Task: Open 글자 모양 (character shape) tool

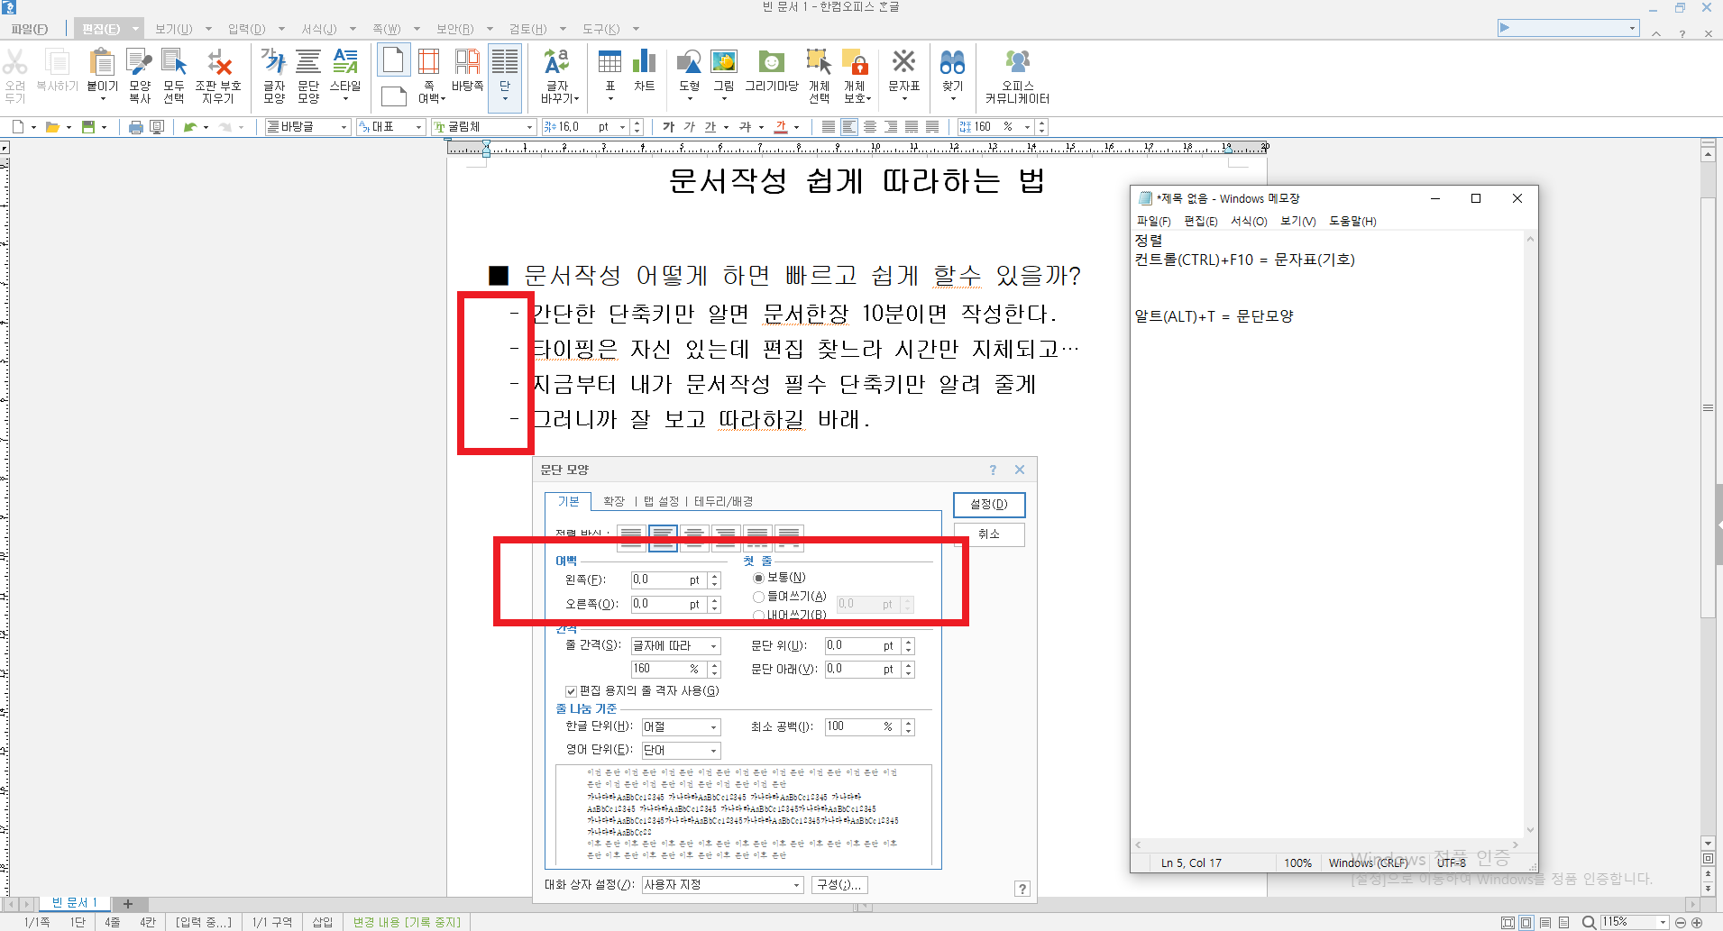Action: [x=273, y=63]
